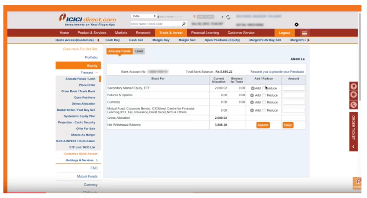Open the India country dropdown
The image size is (367, 198).
point(144,16)
